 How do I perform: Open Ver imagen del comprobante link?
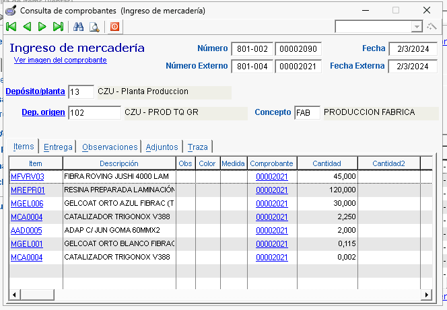61,60
